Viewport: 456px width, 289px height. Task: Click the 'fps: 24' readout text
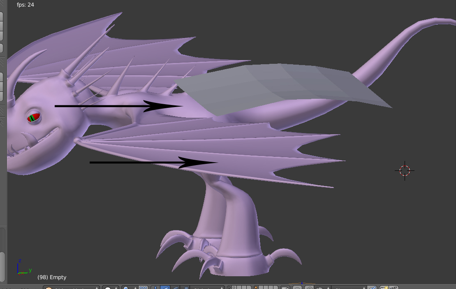(25, 5)
